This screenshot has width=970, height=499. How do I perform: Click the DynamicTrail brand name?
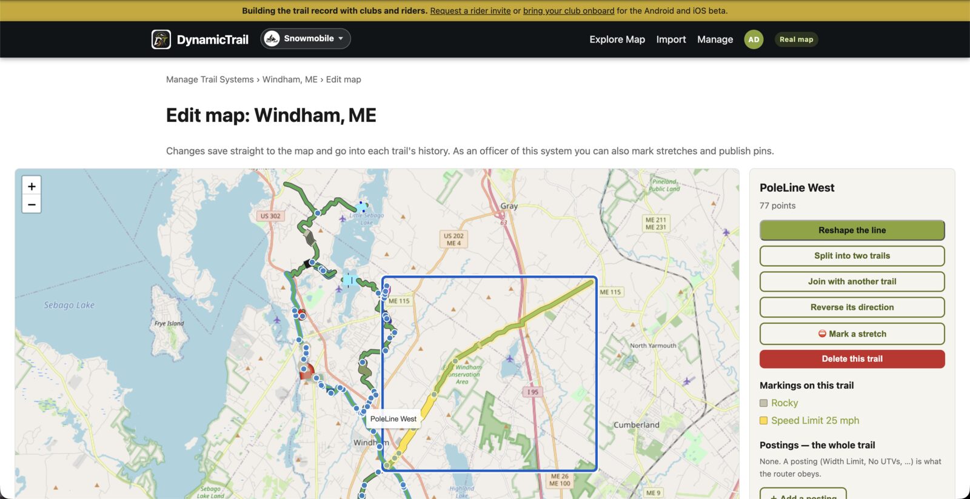pyautogui.click(x=213, y=40)
